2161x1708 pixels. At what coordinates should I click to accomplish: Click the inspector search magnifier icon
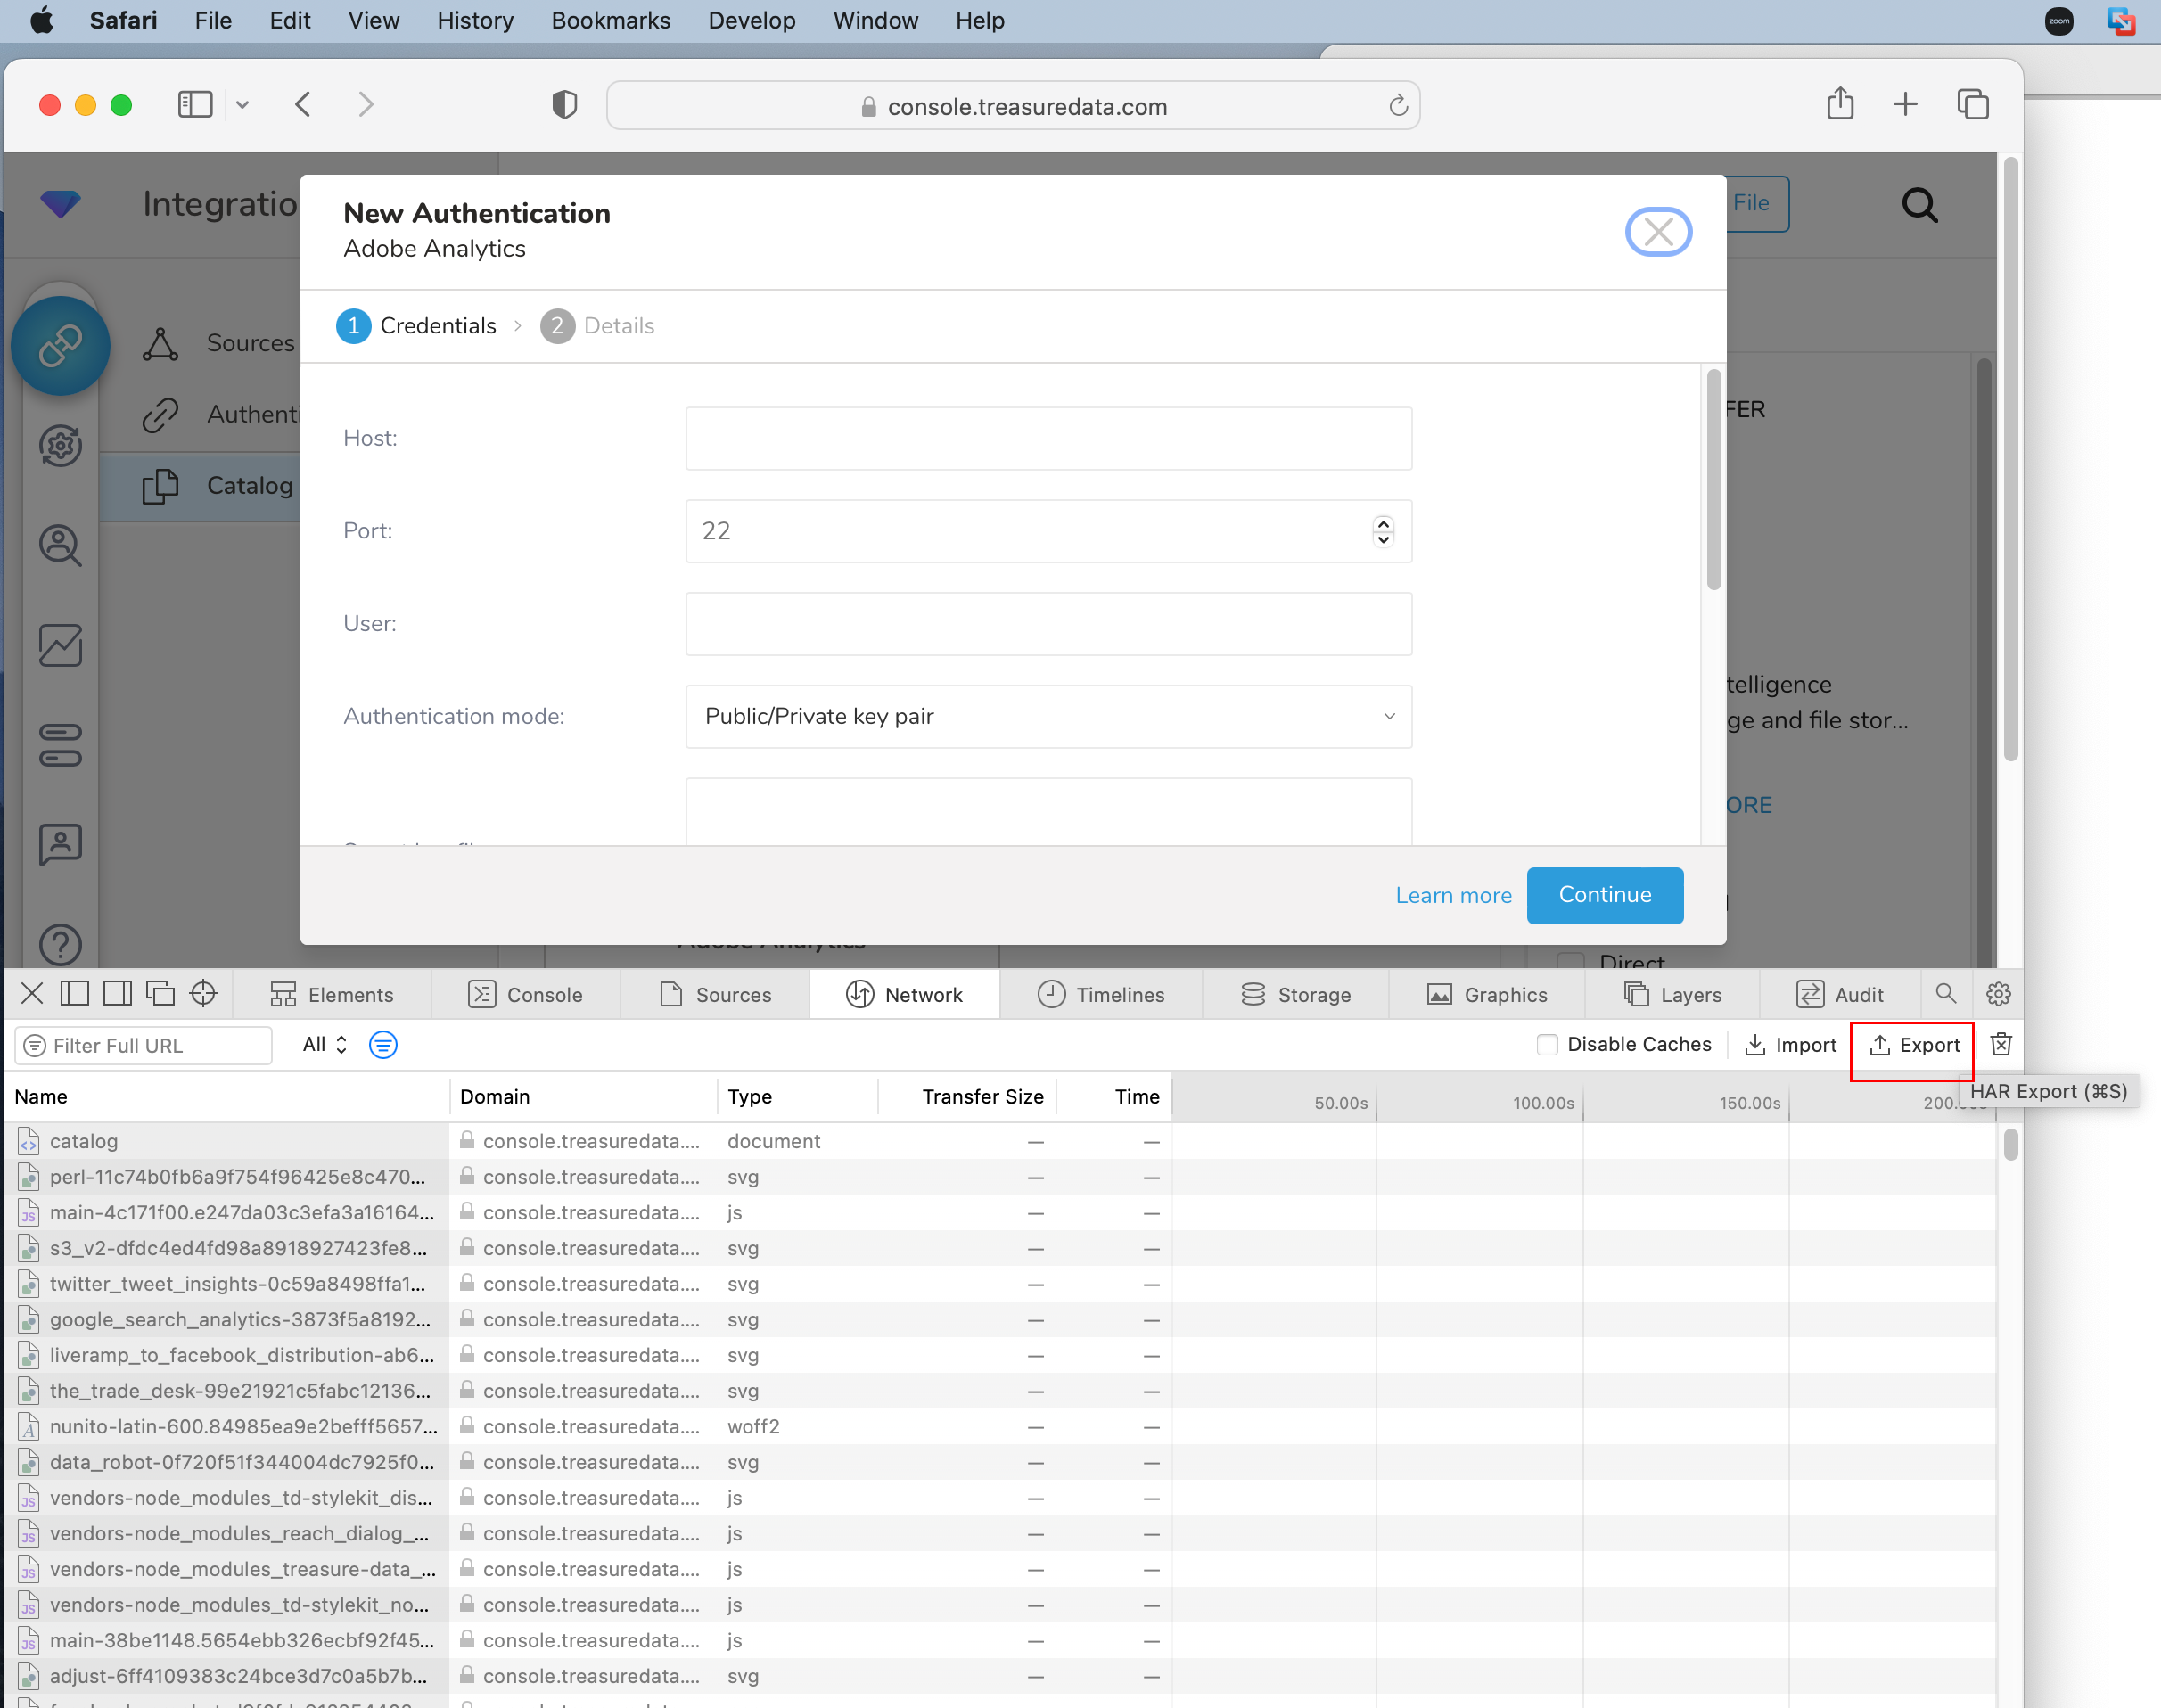(x=1945, y=993)
